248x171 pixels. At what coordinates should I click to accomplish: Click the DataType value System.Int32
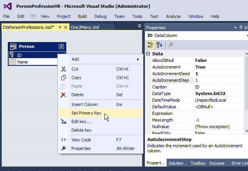coord(219,93)
